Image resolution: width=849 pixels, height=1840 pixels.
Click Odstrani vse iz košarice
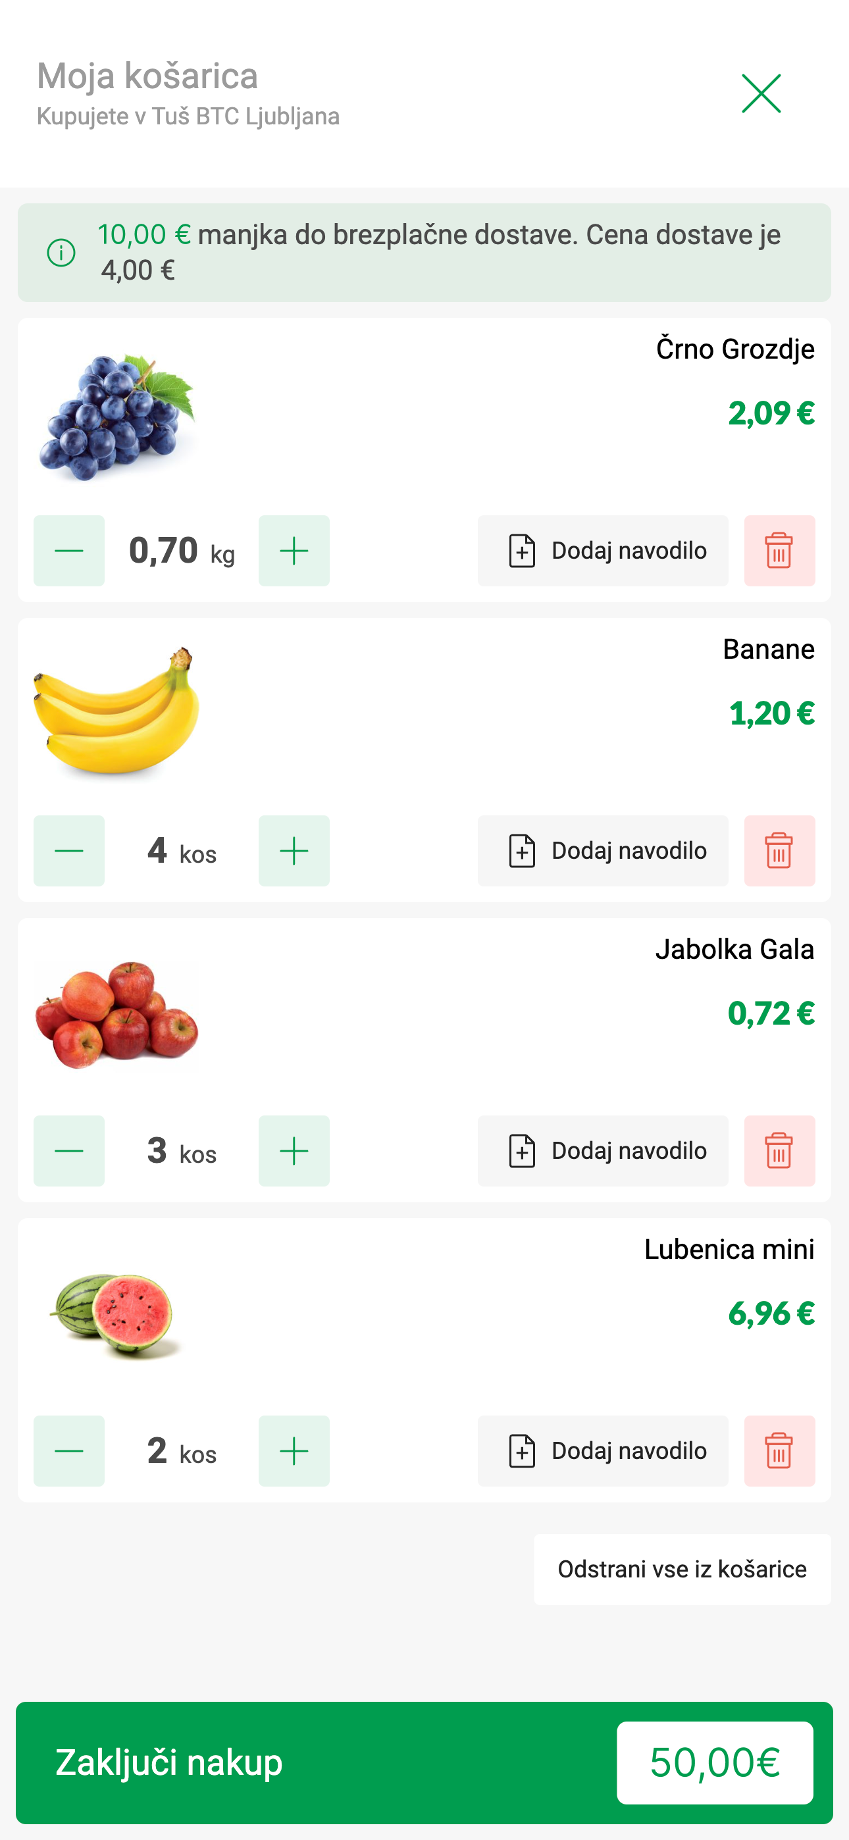coord(682,1570)
